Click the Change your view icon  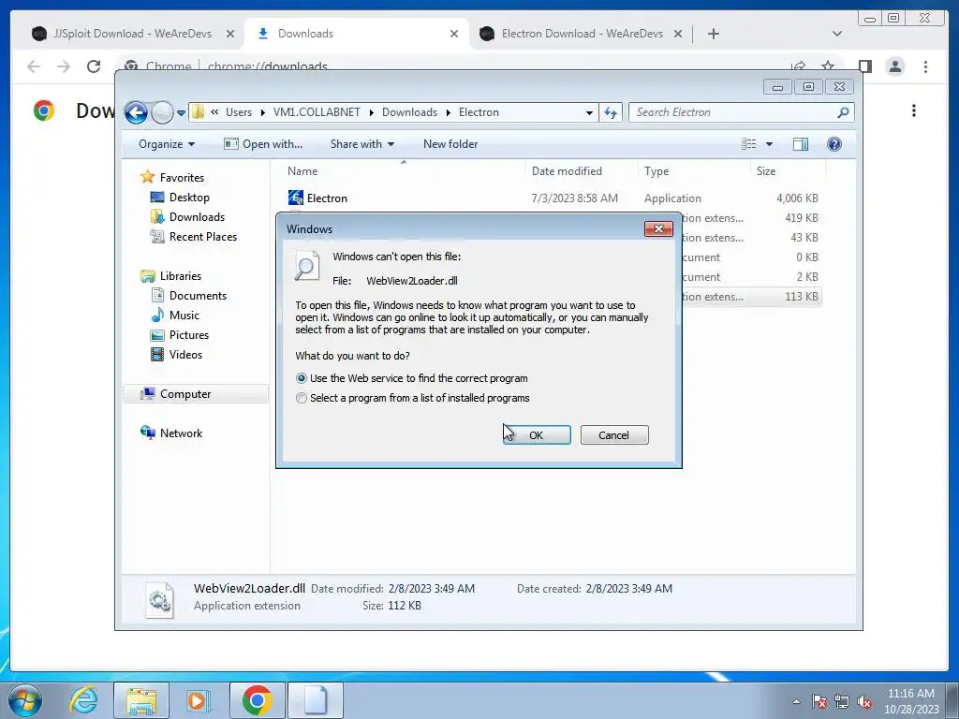[x=748, y=144]
